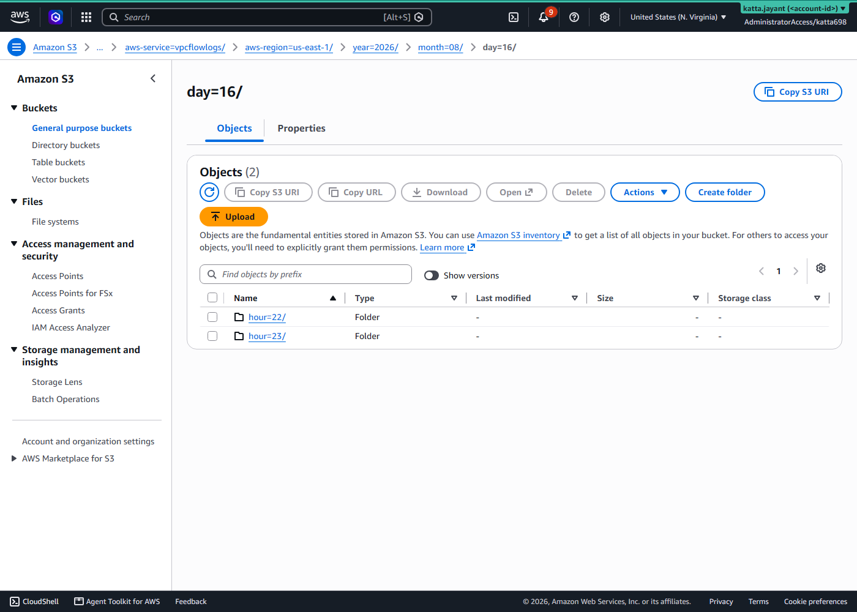Go to month=08/ breadcrumb

click(x=440, y=47)
